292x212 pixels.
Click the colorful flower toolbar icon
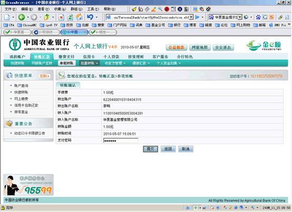point(208,9)
